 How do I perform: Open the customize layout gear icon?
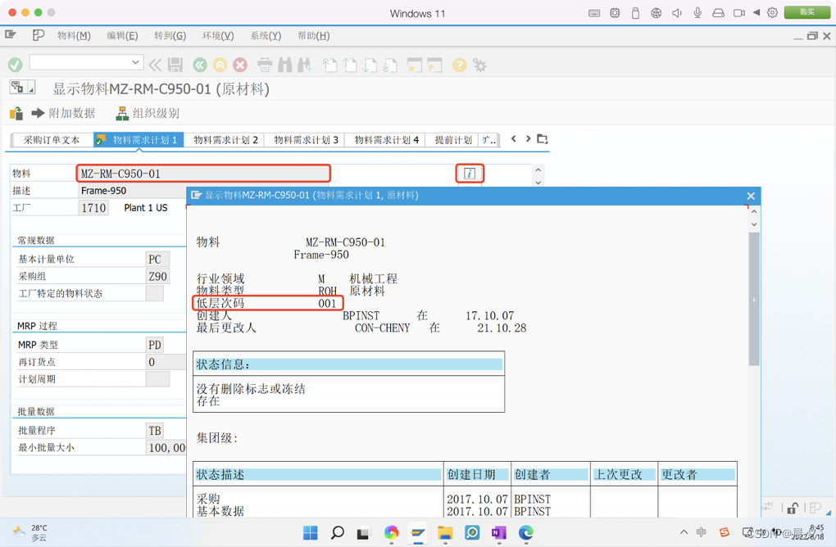click(479, 64)
